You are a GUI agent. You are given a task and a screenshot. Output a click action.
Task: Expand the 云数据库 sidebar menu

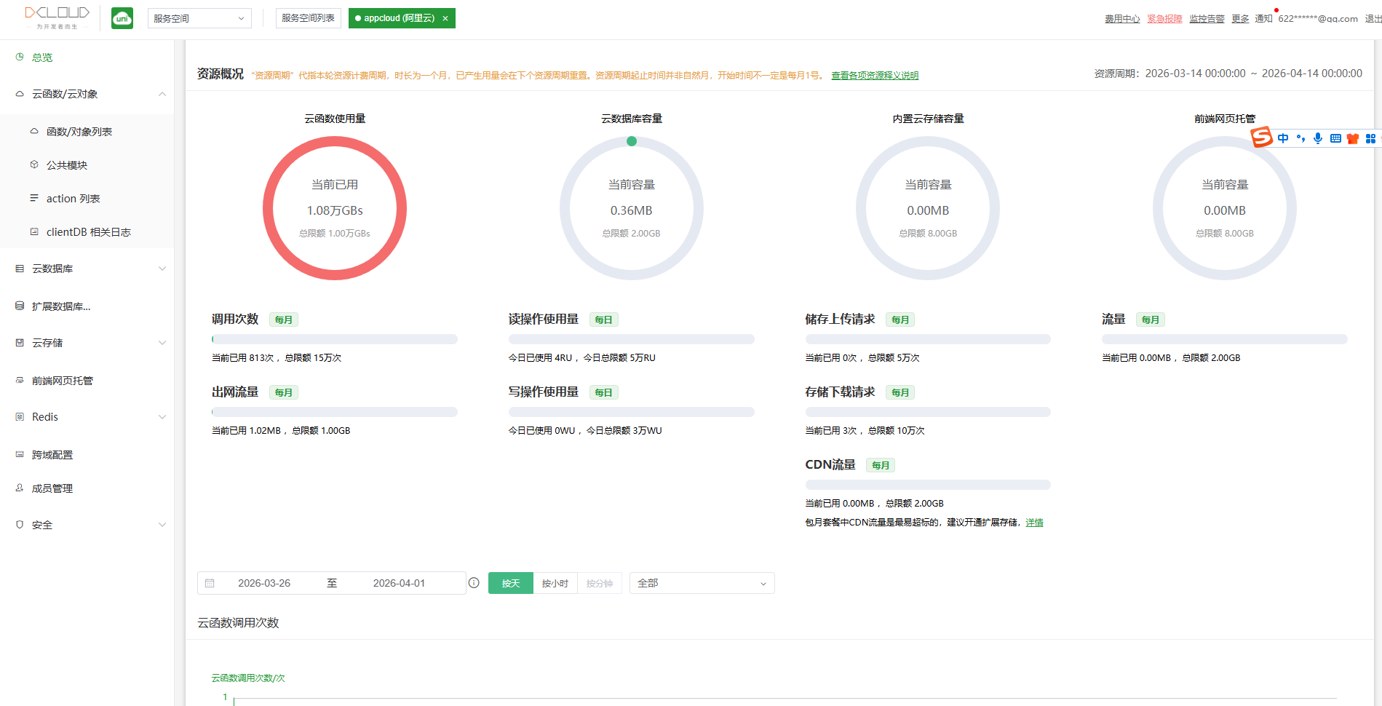pos(91,269)
